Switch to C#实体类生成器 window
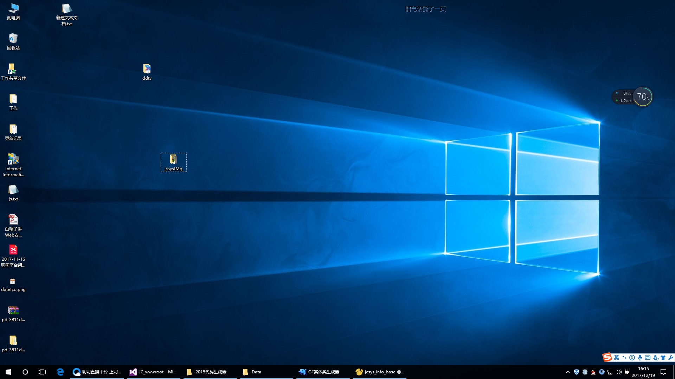The width and height of the screenshot is (675, 379). click(x=323, y=372)
